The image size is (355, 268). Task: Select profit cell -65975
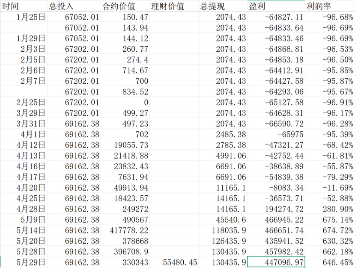click(276, 134)
